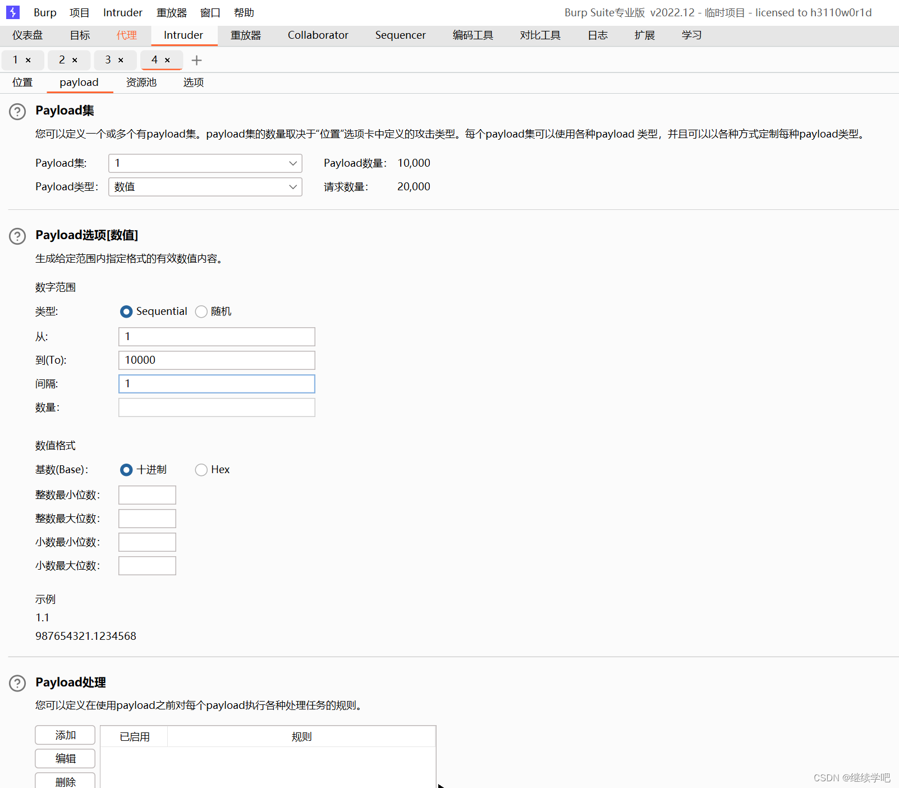The image size is (899, 788).
Task: Open the 选项 sub-tab
Action: coord(194,83)
